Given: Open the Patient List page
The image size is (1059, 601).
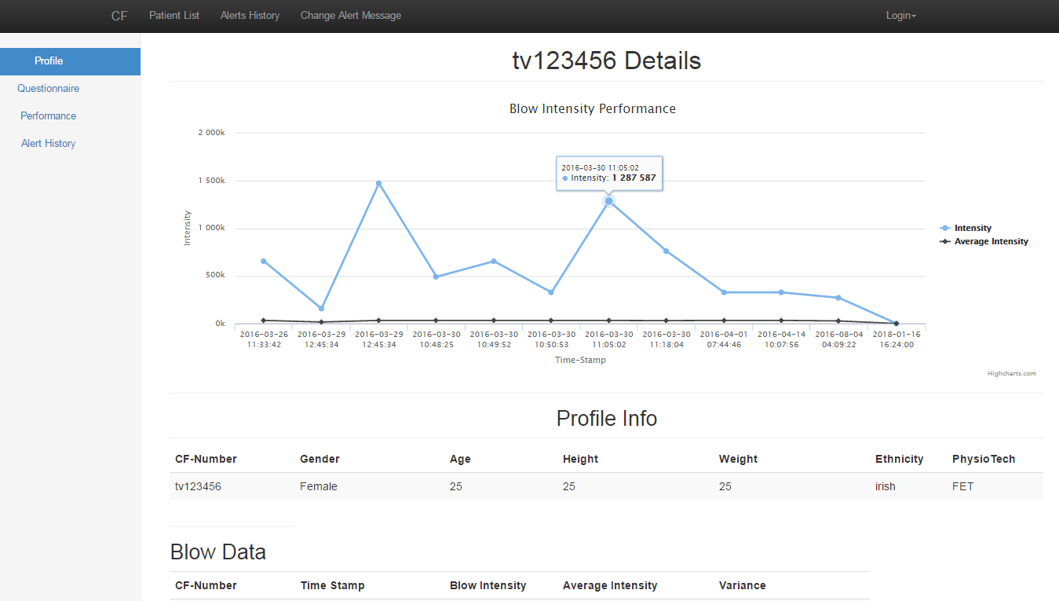Looking at the screenshot, I should (174, 16).
